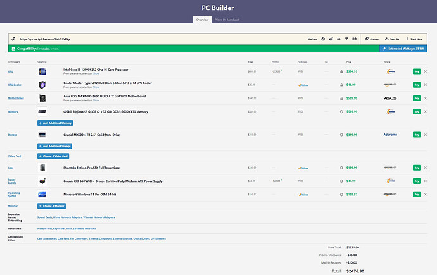Image resolution: width=437 pixels, height=275 pixels.
Task: Click Choose A Monitor button
Action: [51, 206]
